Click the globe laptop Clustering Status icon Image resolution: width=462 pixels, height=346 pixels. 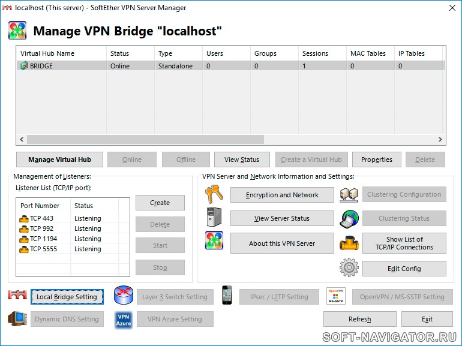pyautogui.click(x=349, y=219)
